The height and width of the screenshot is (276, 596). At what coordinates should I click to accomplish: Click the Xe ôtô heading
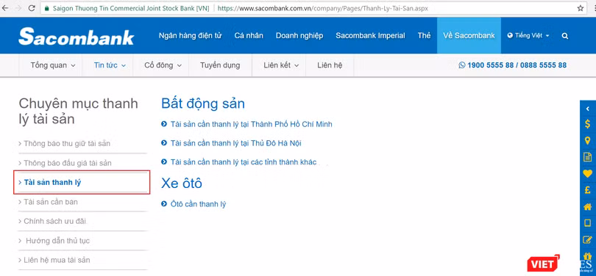coord(182,183)
